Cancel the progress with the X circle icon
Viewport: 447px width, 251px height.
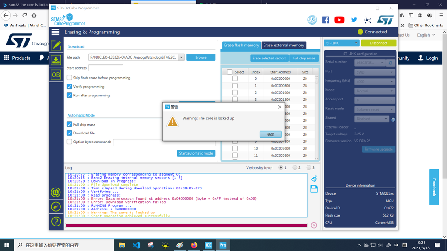pyautogui.click(x=314, y=226)
